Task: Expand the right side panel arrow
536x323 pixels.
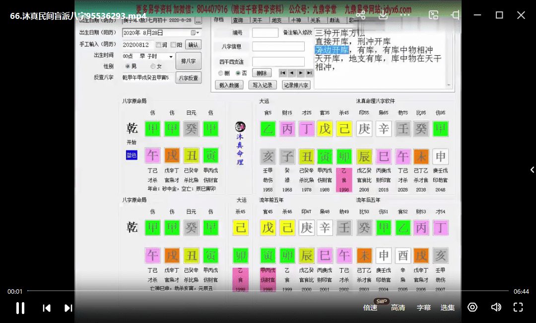Action: click(532, 169)
